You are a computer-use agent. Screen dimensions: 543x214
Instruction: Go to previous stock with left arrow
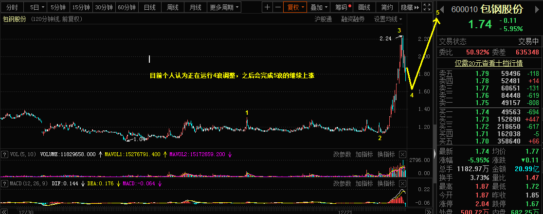point(441,9)
